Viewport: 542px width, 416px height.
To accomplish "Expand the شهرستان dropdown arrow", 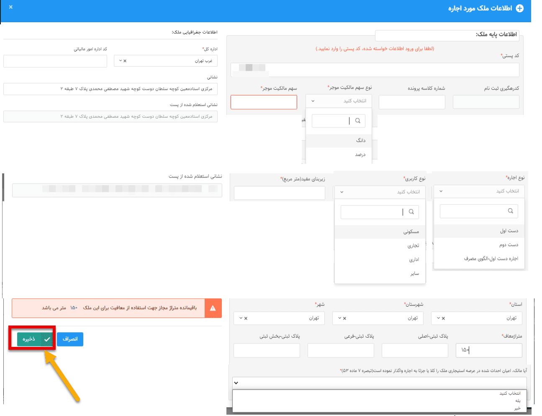I will (x=340, y=318).
